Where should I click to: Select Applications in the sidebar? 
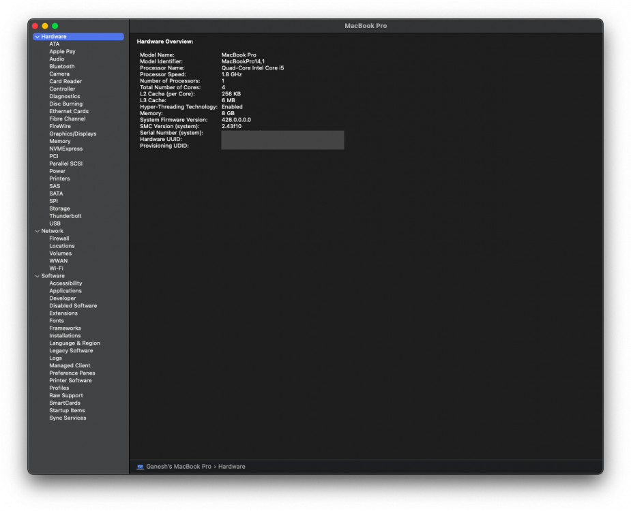65,291
